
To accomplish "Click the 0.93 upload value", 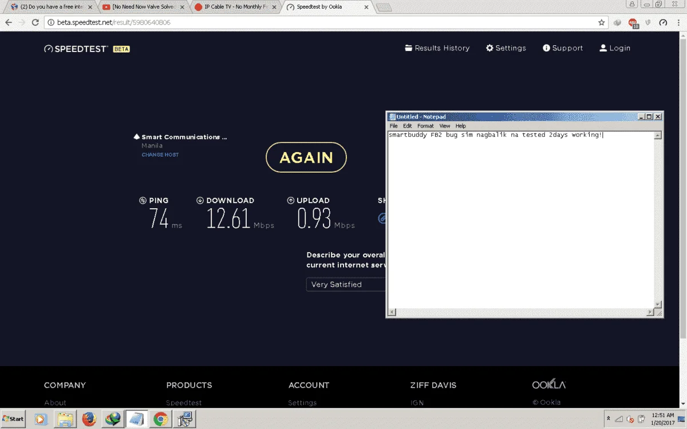I will coord(314,219).
